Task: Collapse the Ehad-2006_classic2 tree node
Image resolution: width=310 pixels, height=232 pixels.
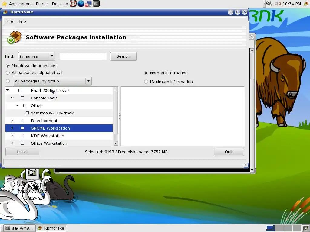Action: [8, 90]
